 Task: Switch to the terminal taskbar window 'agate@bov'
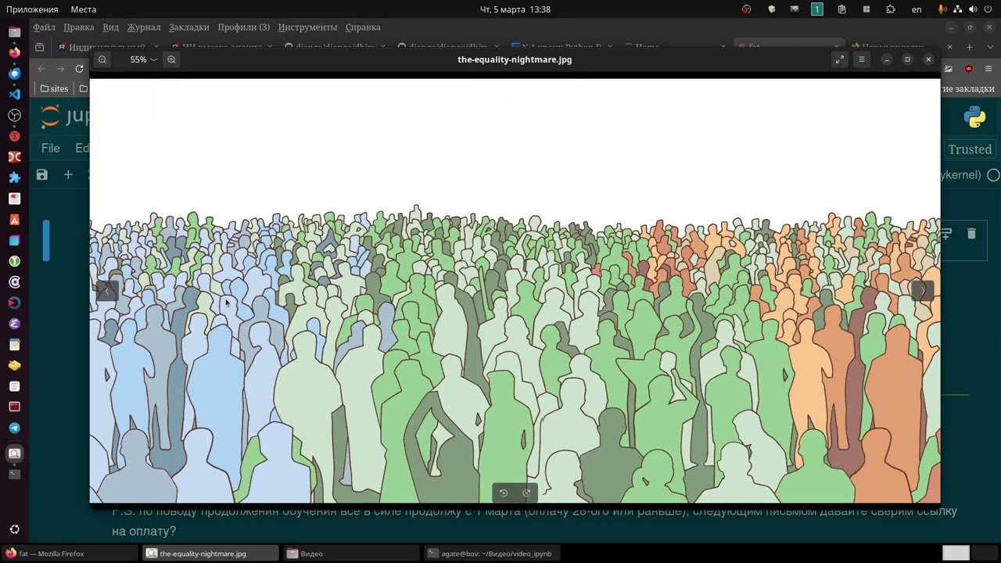[493, 554]
